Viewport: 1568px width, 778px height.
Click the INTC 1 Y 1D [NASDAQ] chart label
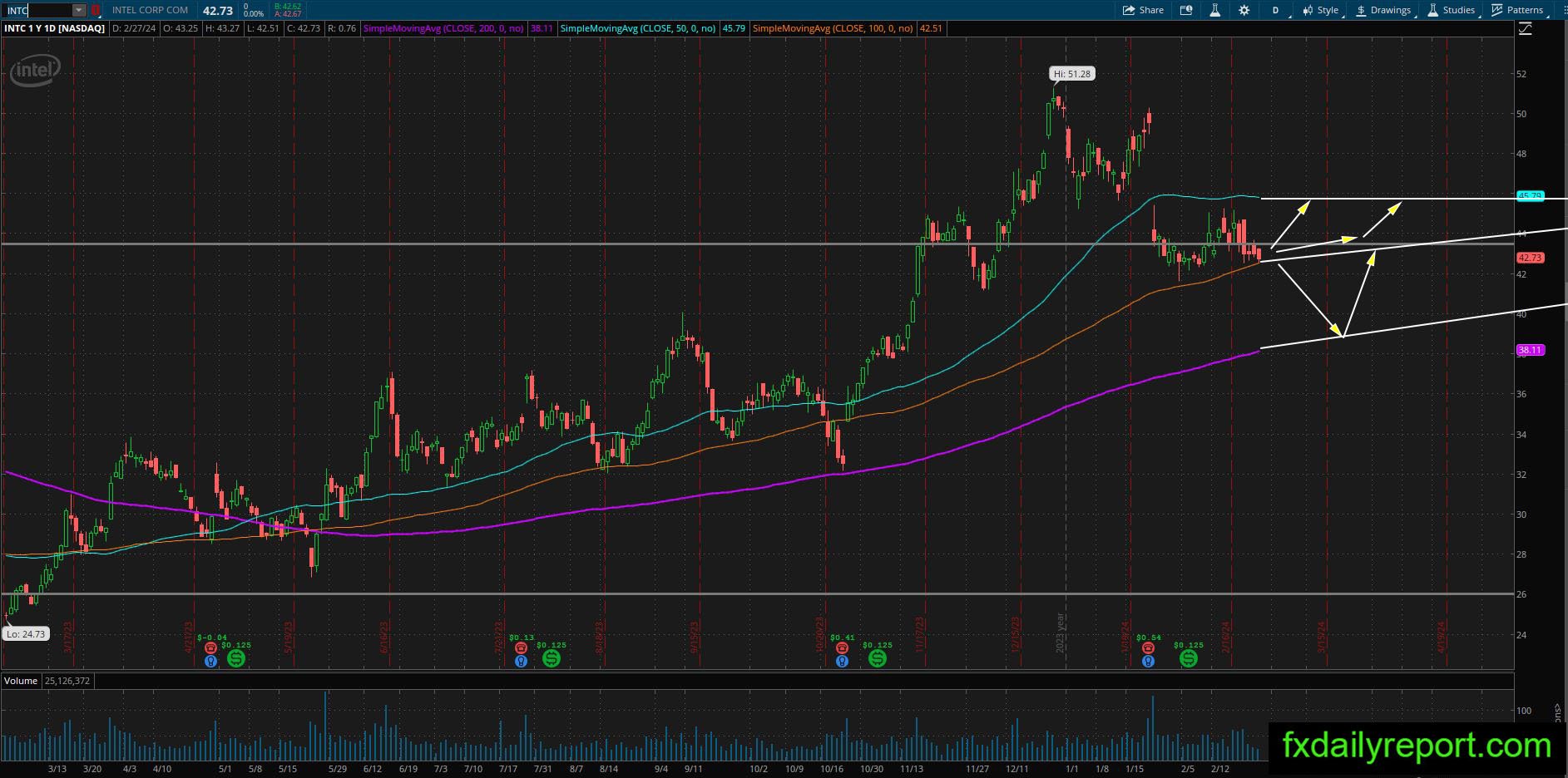[55, 28]
